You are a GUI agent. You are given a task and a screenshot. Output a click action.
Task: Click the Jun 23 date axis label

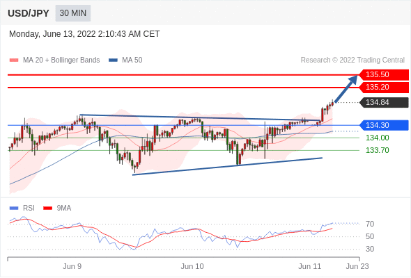[357, 266]
